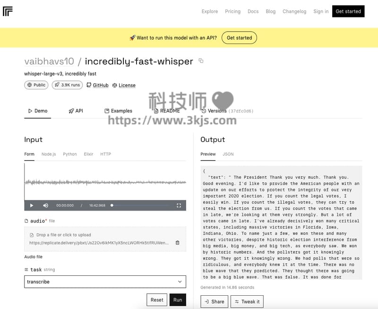The image size is (378, 309).
Task: Click the audio progress slider handle
Action: coord(112,205)
